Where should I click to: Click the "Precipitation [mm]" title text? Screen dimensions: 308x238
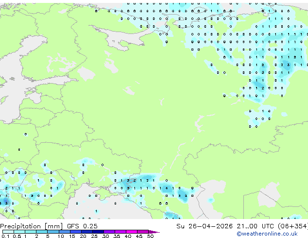click(32, 226)
